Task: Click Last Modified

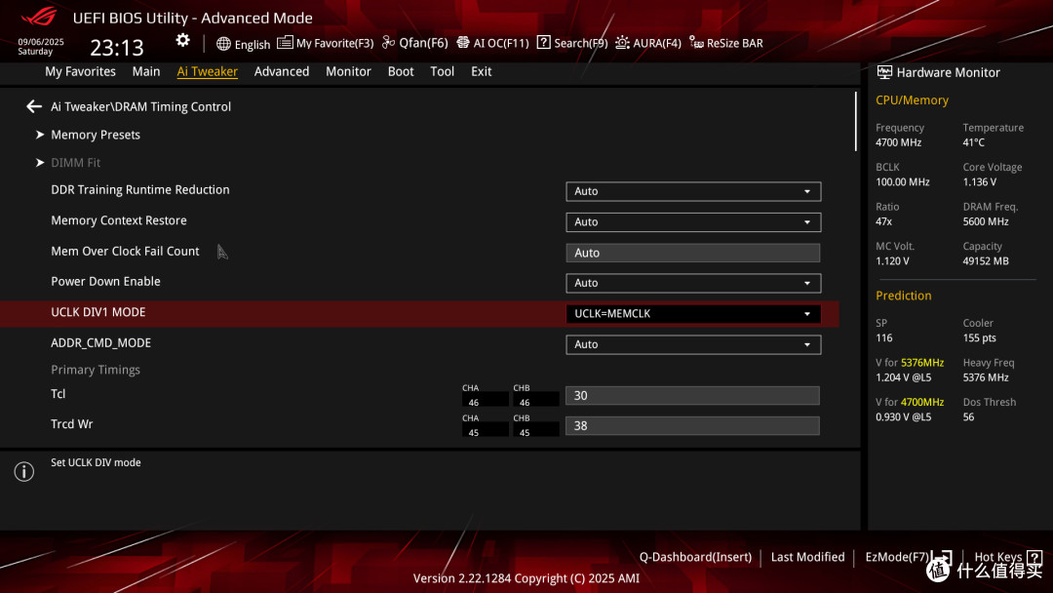Action: pyautogui.click(x=808, y=557)
